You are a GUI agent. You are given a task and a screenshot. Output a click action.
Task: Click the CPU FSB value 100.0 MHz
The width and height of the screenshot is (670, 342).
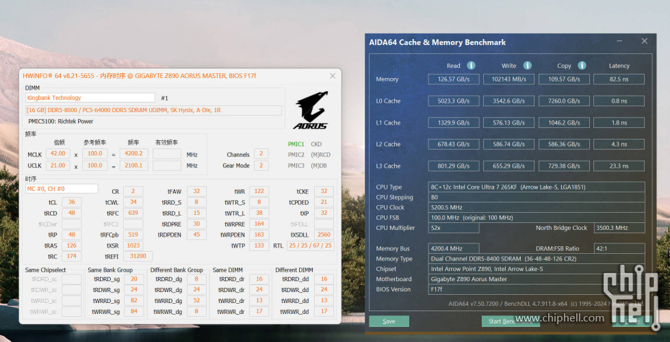[537, 218]
